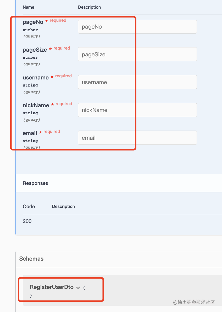The width and height of the screenshot is (222, 312).
Task: Focus the pageSize text box
Action: (137, 55)
